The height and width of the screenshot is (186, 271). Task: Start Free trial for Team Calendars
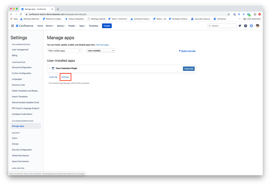pyautogui.click(x=189, y=69)
